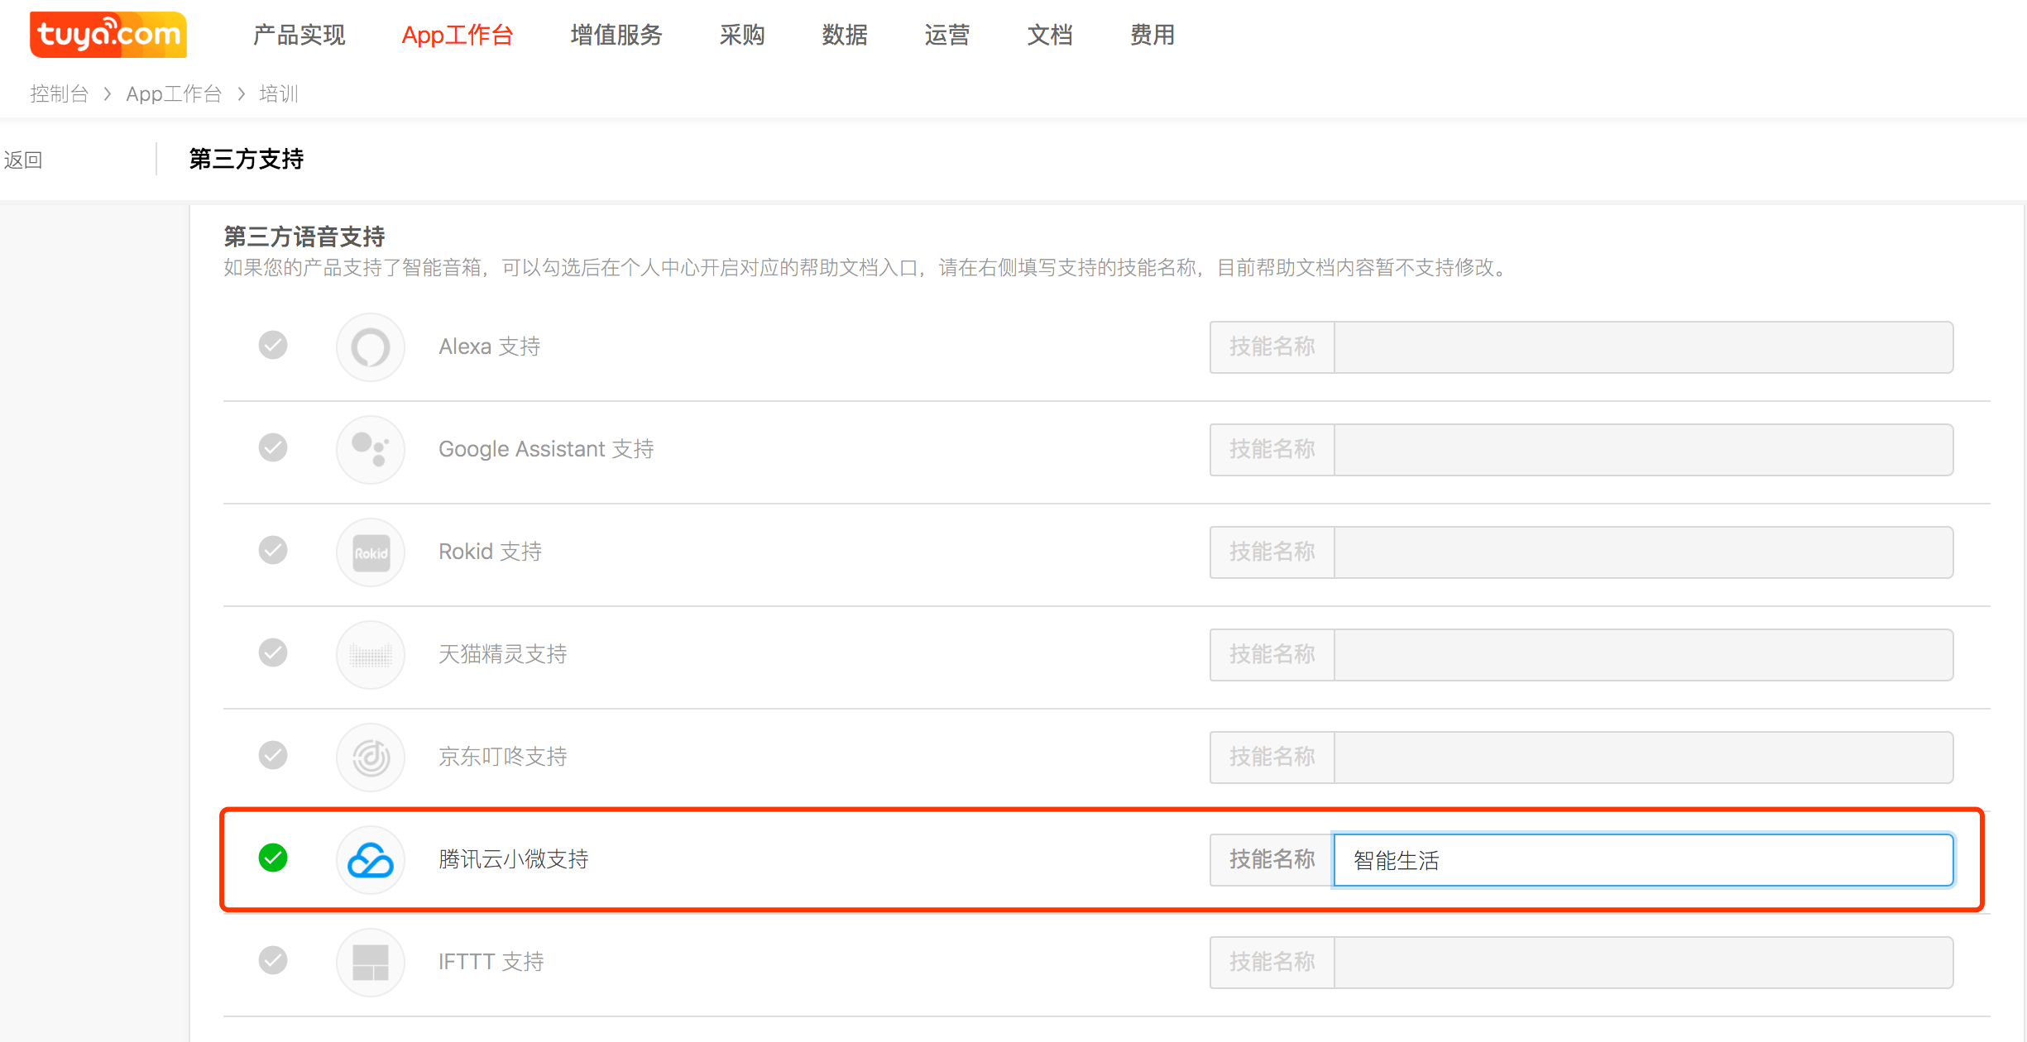Focus the 京东叮咚 技能名称 input field
The width and height of the screenshot is (2027, 1042).
[x=1643, y=758]
